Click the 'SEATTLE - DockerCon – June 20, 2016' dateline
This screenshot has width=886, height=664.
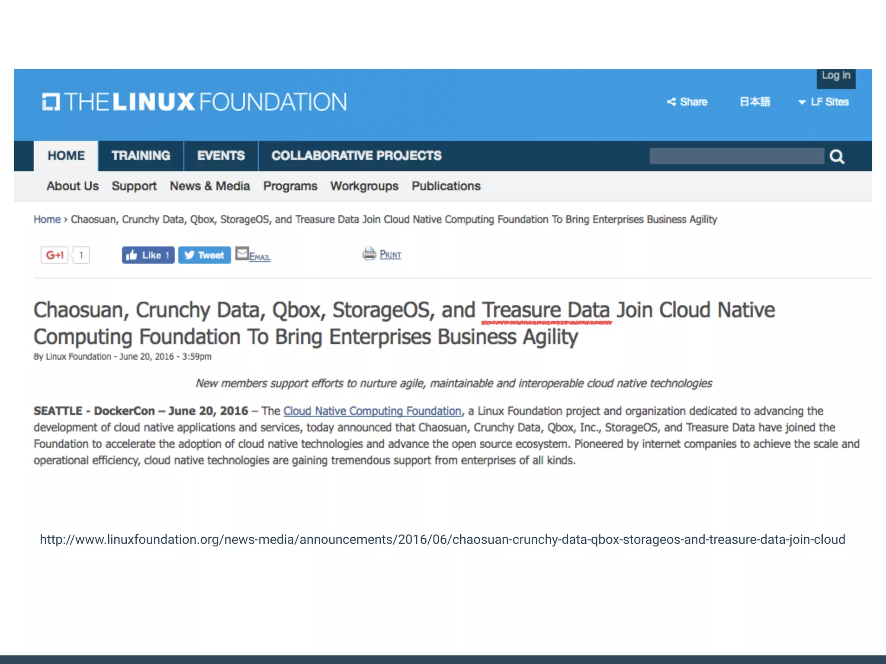[141, 411]
